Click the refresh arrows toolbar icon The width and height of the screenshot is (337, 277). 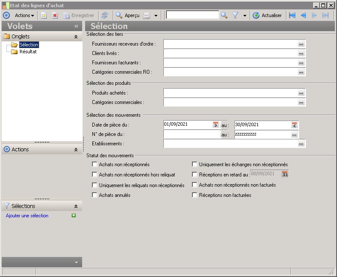(x=105, y=15)
